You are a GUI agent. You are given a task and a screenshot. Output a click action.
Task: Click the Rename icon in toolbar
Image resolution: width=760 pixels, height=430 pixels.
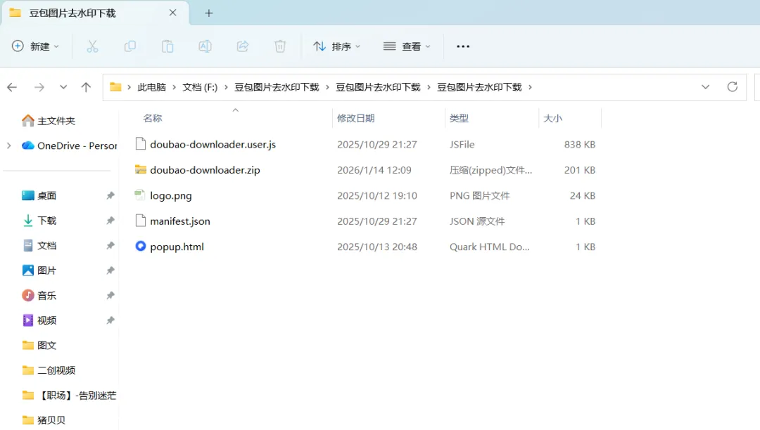tap(205, 46)
